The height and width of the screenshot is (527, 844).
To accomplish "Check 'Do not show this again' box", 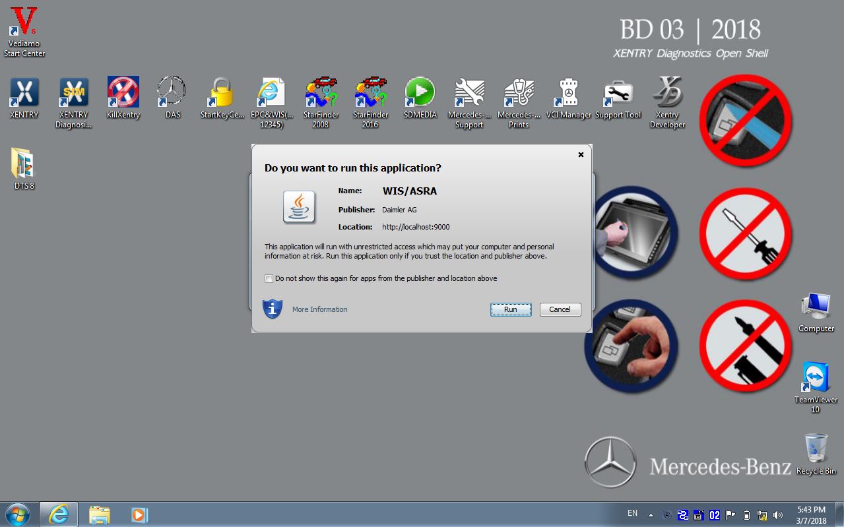I will [x=269, y=279].
